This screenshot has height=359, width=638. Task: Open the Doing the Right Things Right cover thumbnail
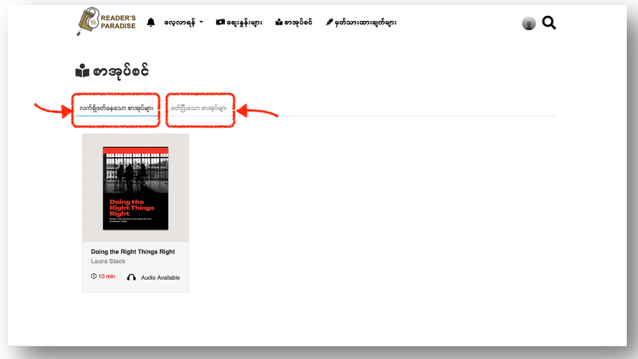click(135, 188)
